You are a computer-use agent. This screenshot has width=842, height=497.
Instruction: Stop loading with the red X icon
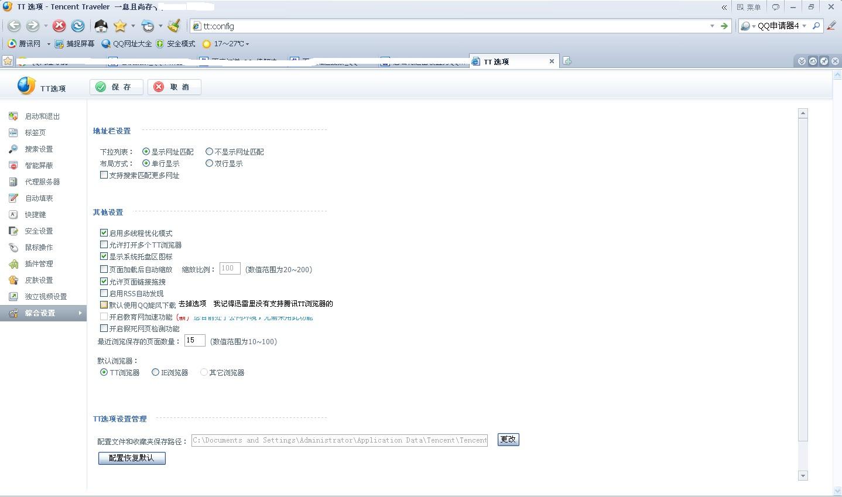(x=59, y=26)
